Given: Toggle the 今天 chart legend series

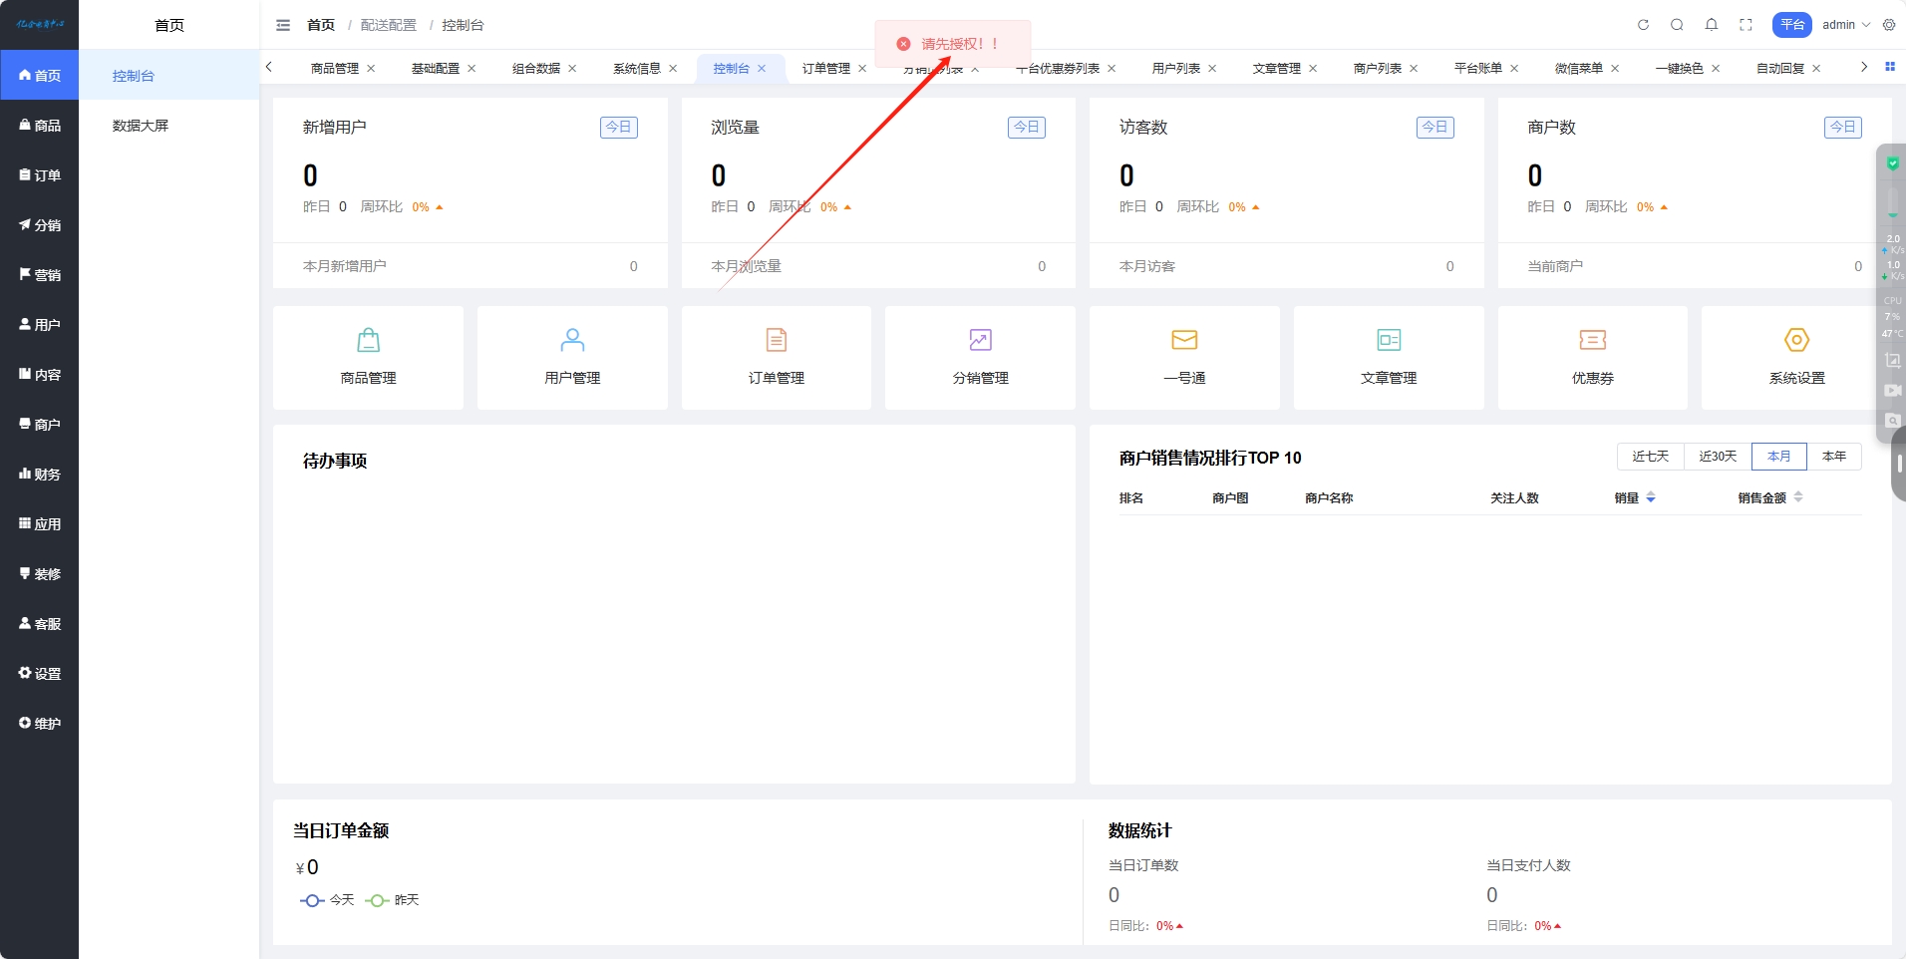Looking at the screenshot, I should click(x=327, y=900).
